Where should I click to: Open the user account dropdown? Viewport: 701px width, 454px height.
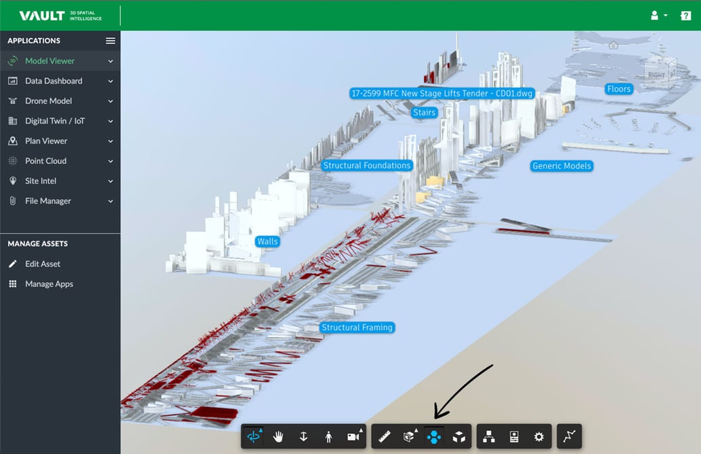(659, 15)
